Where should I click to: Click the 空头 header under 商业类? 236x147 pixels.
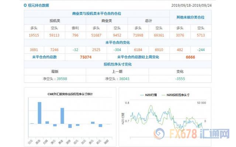pos(117,28)
